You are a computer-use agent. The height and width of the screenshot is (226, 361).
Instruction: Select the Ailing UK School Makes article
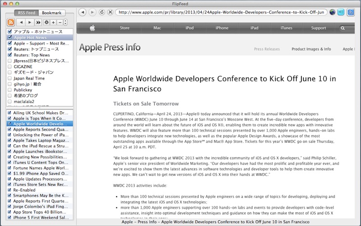coord(40,113)
